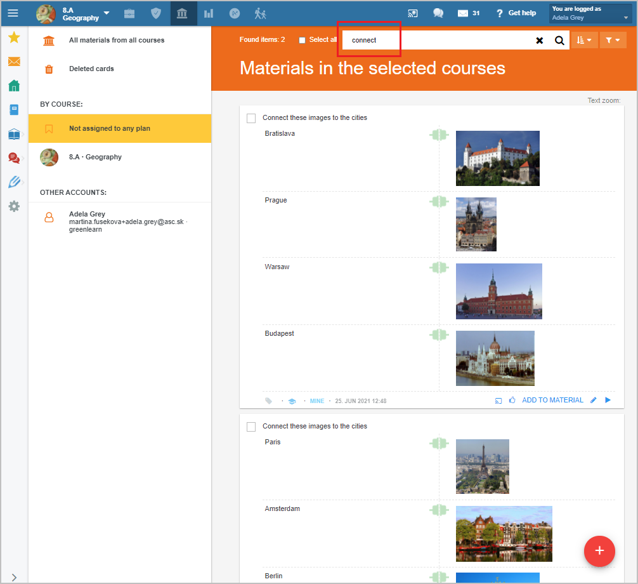The image size is (638, 584).
Task: Open the walking students icon
Action: (261, 13)
